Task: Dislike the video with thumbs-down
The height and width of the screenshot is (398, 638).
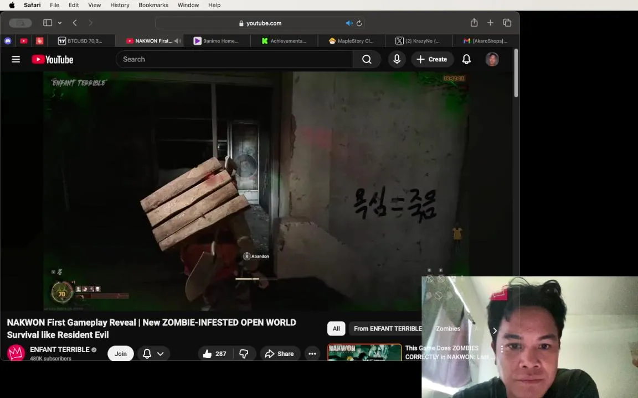Action: coord(244,354)
